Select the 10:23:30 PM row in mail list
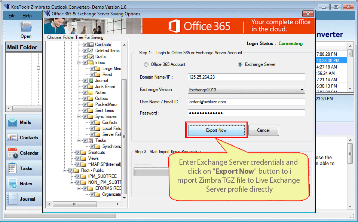This screenshot has width=358, height=222. [x=331, y=61]
